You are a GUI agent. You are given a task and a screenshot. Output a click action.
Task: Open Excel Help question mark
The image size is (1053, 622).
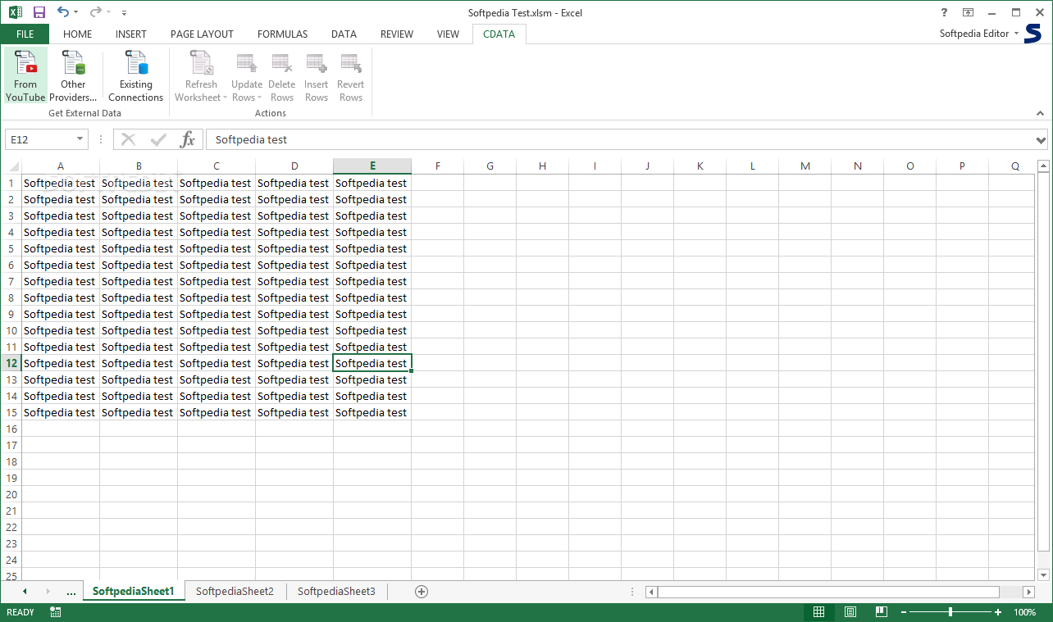click(x=945, y=12)
